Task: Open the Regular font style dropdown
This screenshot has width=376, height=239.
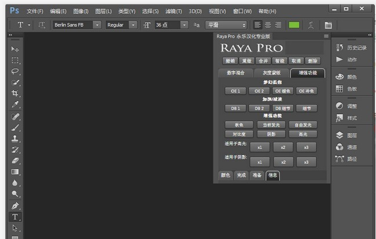Action: 133,25
